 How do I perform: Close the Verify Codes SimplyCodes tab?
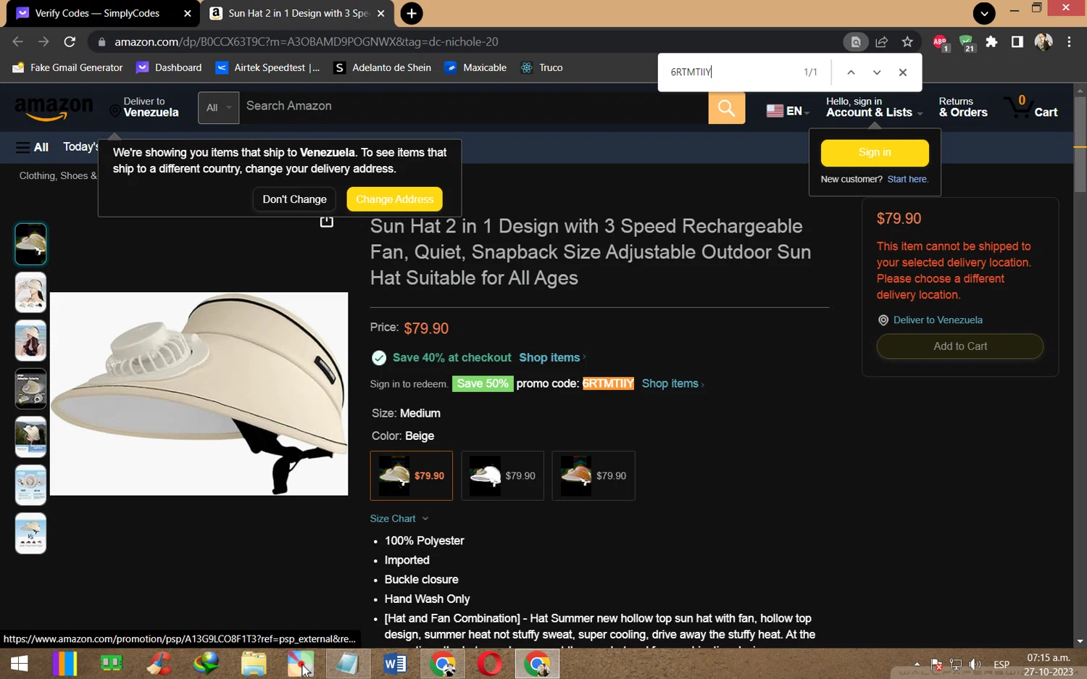click(x=187, y=13)
